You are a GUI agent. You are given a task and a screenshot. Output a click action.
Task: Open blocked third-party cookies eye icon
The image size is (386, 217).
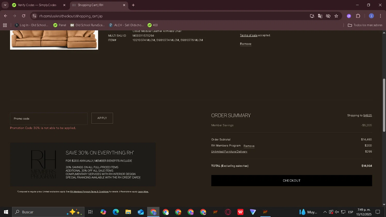(328, 16)
